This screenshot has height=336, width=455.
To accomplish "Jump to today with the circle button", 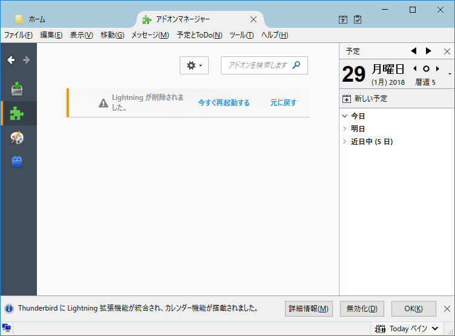I will point(426,69).
